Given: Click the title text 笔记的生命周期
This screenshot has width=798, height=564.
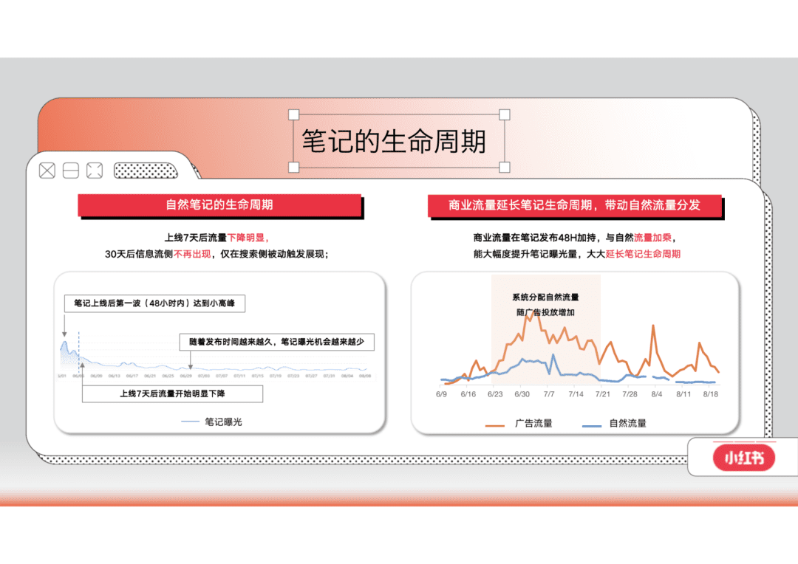Looking at the screenshot, I should [x=394, y=142].
